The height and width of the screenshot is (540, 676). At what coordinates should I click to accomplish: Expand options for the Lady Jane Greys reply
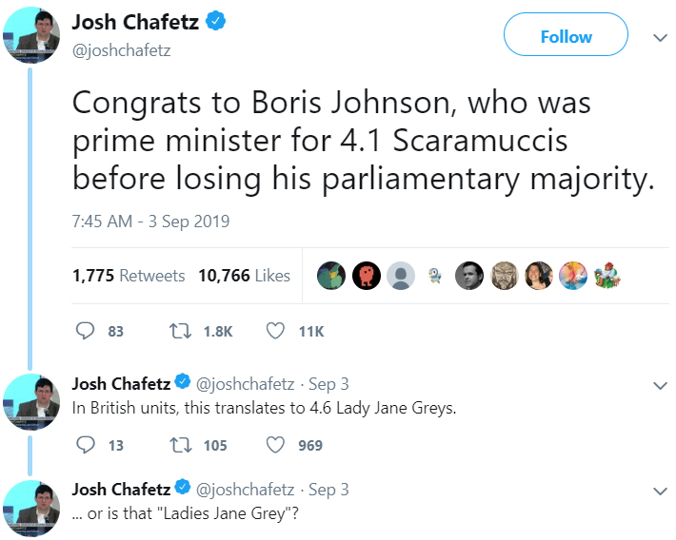[659, 385]
